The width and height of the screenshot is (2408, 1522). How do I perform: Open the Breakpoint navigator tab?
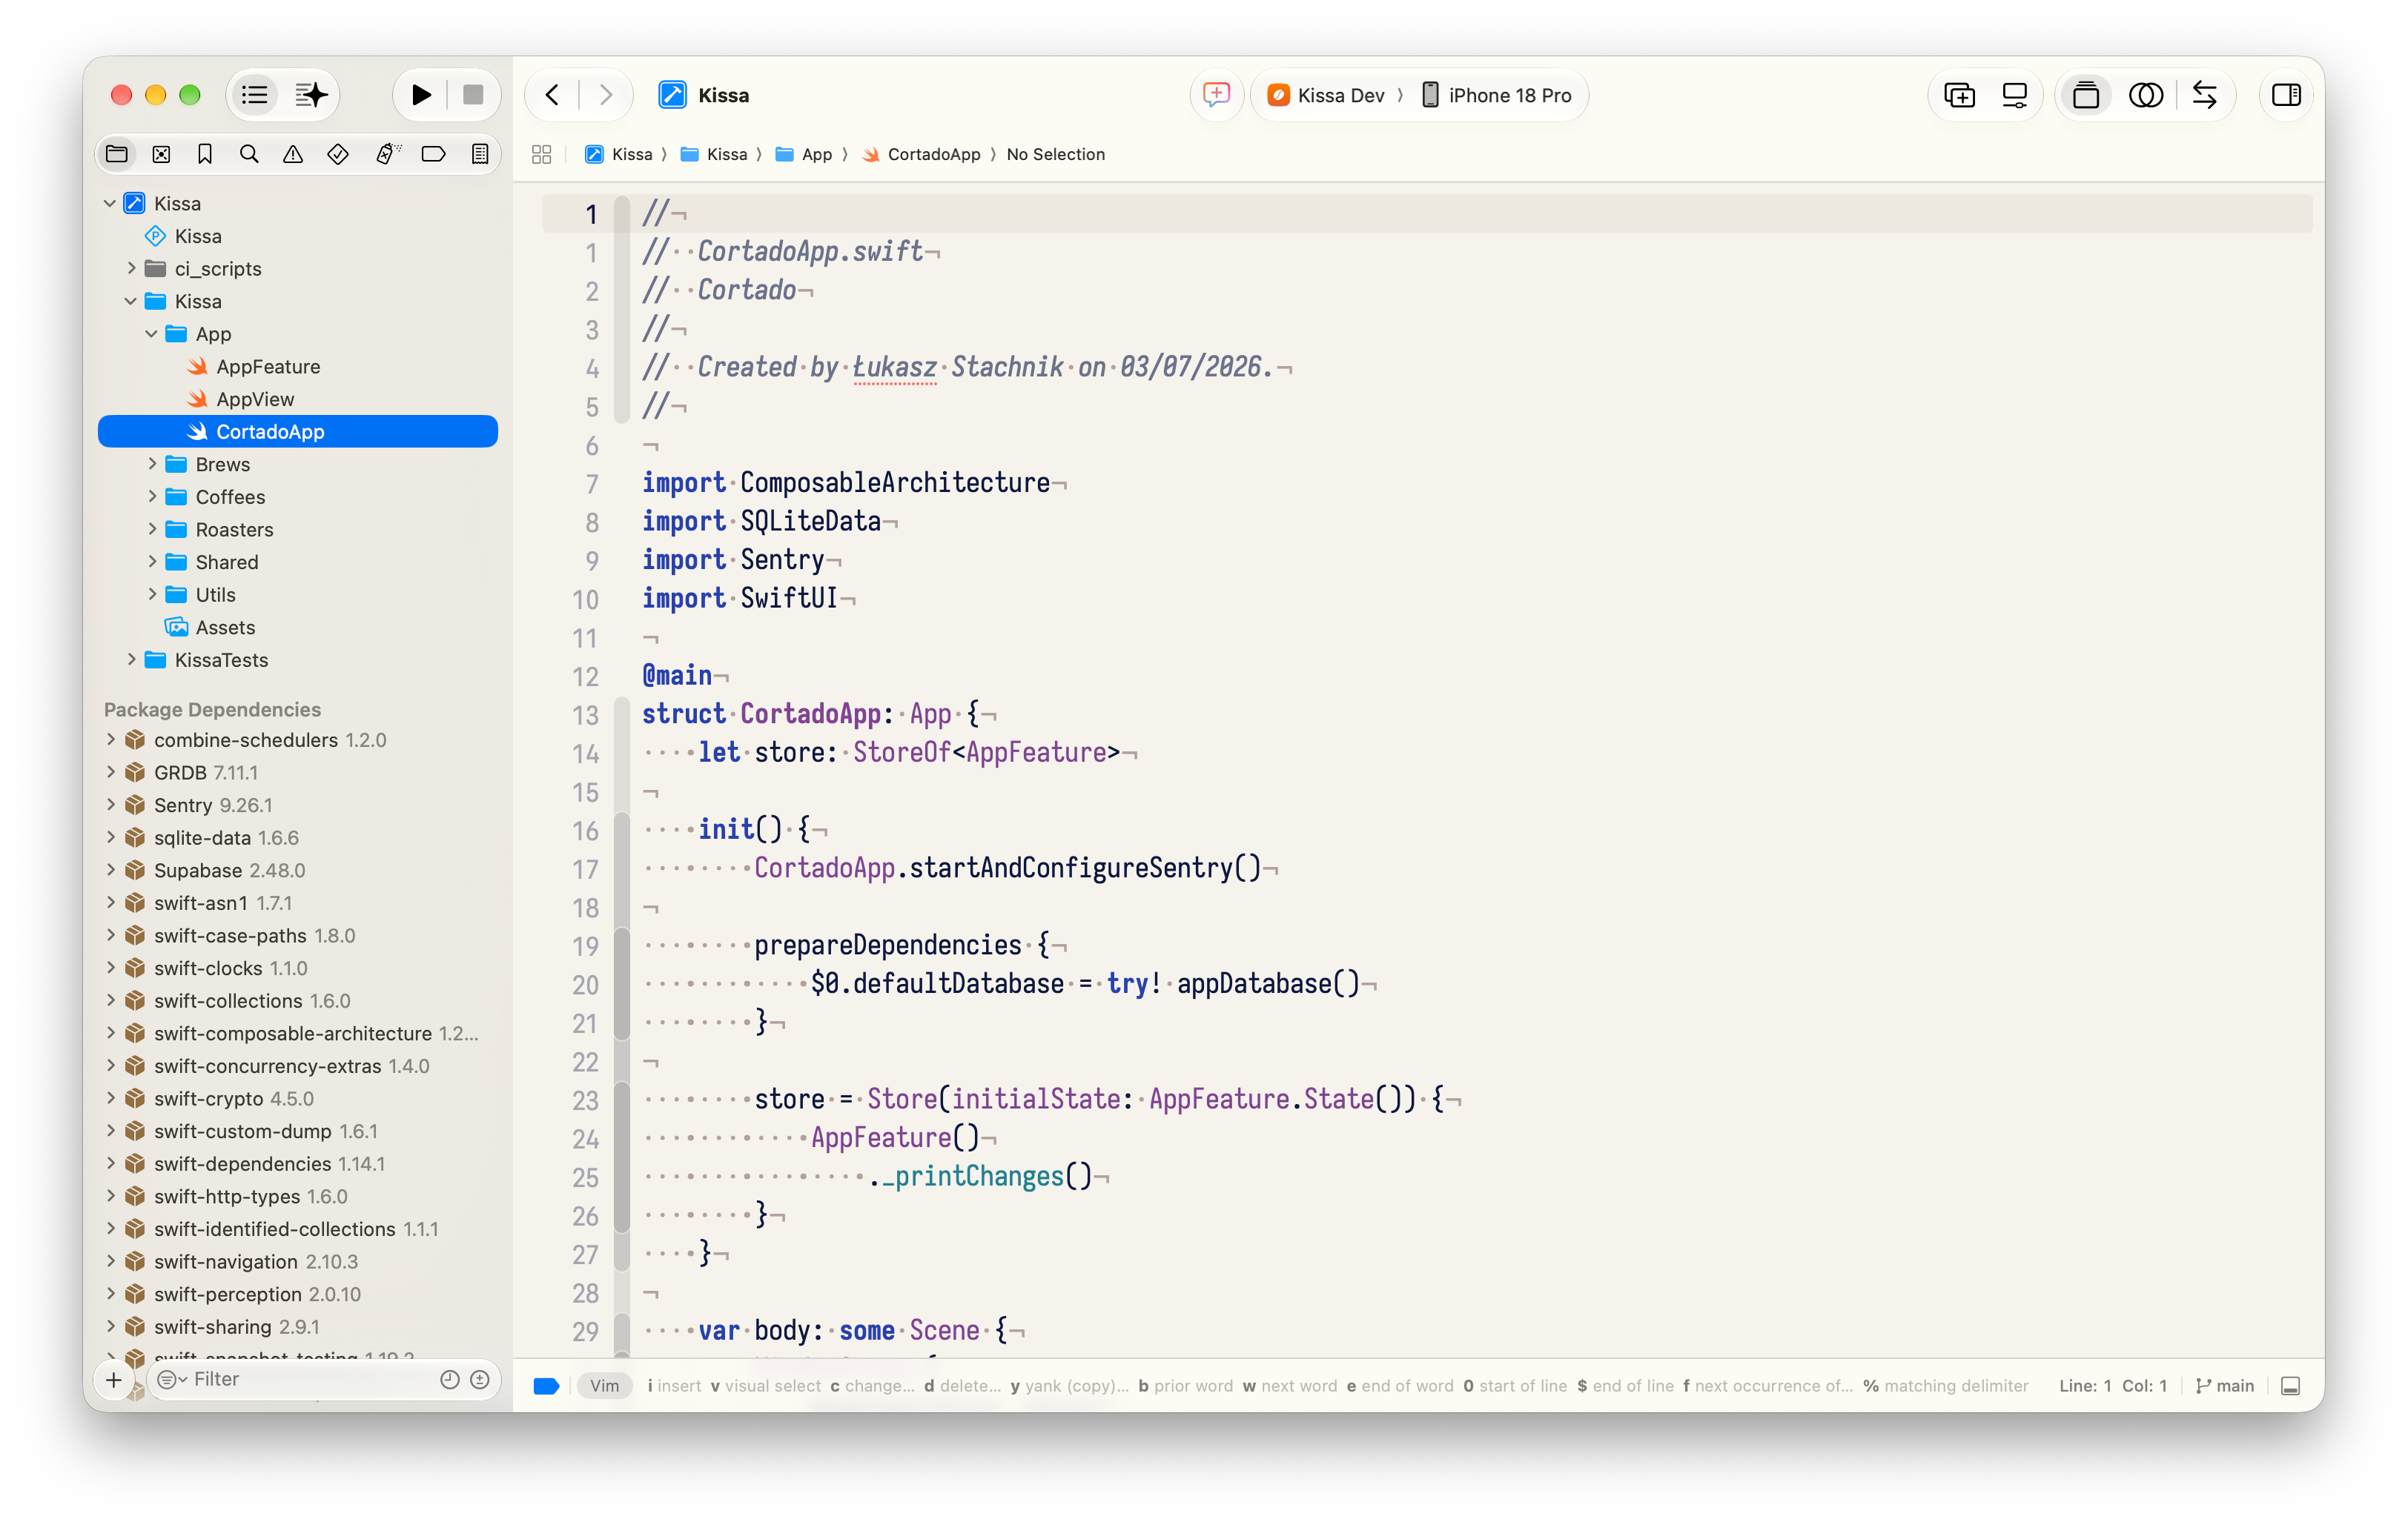click(433, 154)
